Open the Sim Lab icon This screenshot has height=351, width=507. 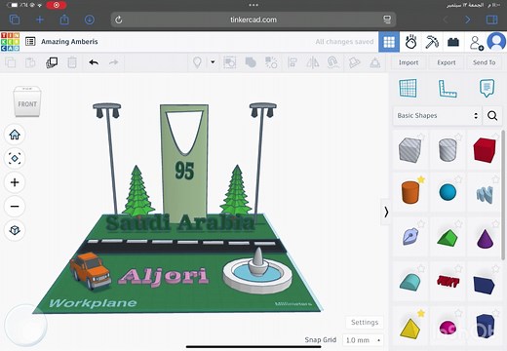click(x=410, y=42)
